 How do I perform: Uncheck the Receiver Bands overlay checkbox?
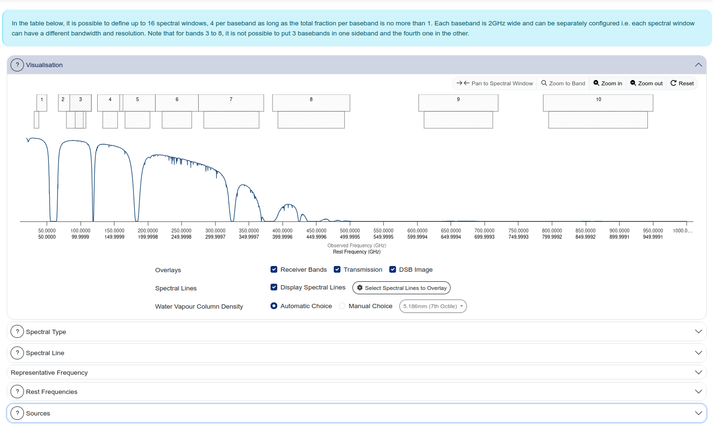coord(274,269)
